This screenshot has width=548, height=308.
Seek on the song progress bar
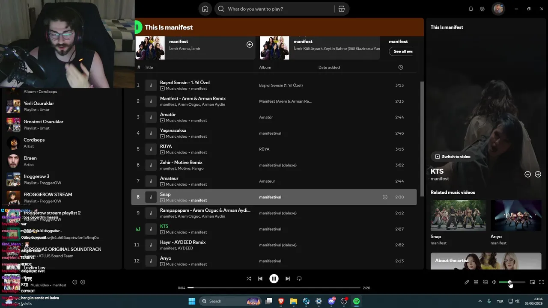[274, 288]
